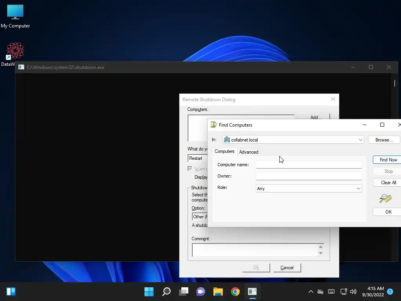The height and width of the screenshot is (301, 401).
Task: Click the cloud sync tray icon
Action: [320, 292]
